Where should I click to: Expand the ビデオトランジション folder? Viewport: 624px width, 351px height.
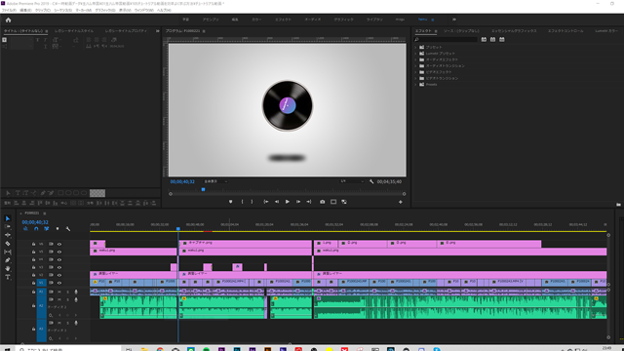pyautogui.click(x=416, y=78)
